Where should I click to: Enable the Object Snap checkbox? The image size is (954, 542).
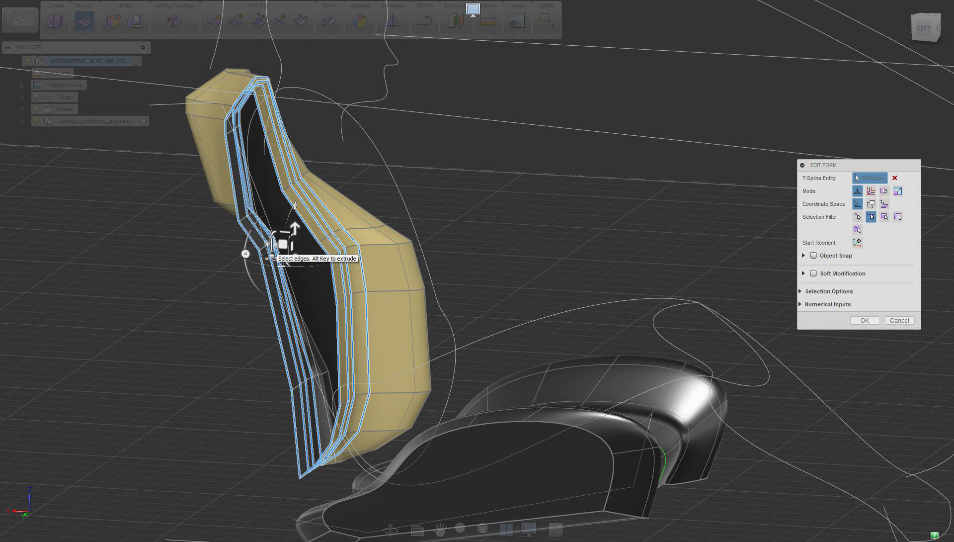(x=813, y=256)
